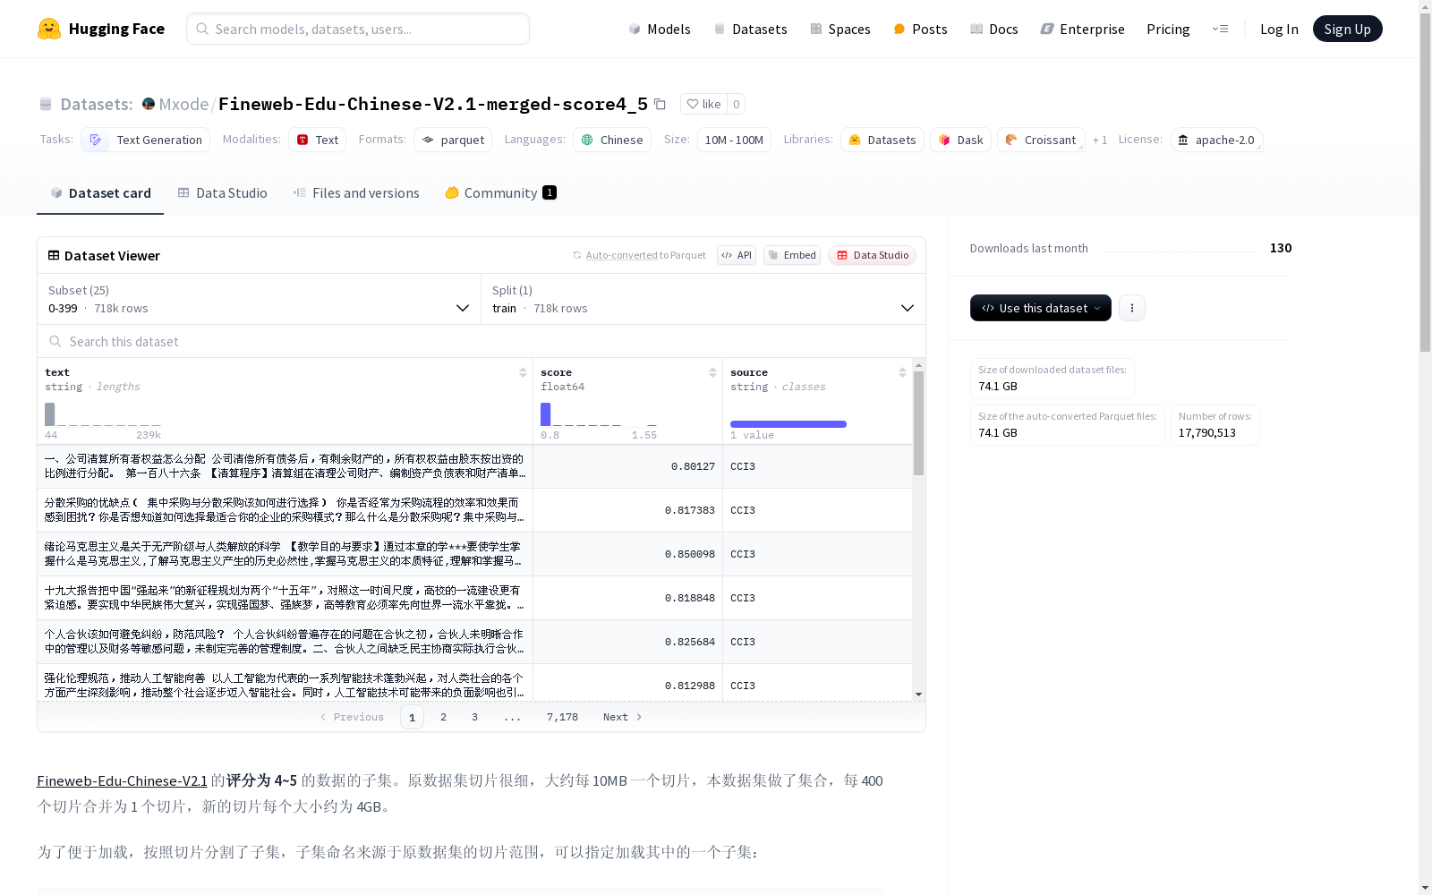1432x895 pixels.
Task: Click the Datasets library tag
Action: coord(882,140)
